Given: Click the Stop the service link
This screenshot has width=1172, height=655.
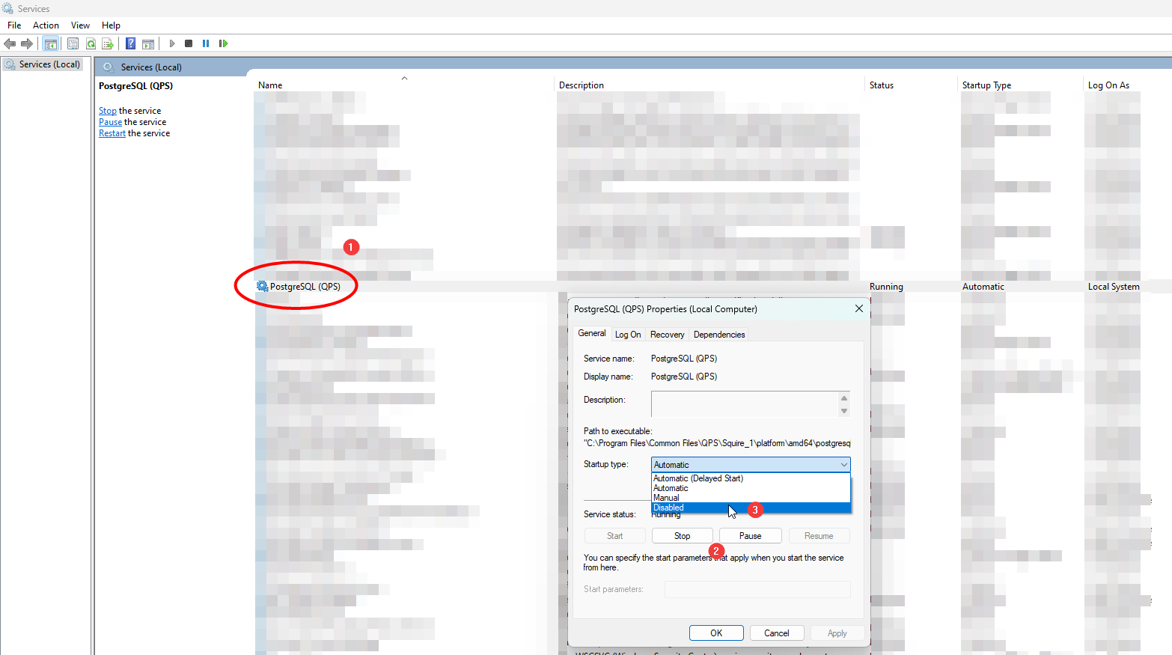Looking at the screenshot, I should (x=108, y=111).
